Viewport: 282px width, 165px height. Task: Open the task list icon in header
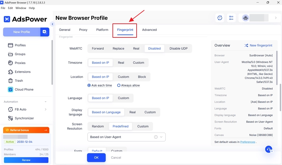pos(231,18)
